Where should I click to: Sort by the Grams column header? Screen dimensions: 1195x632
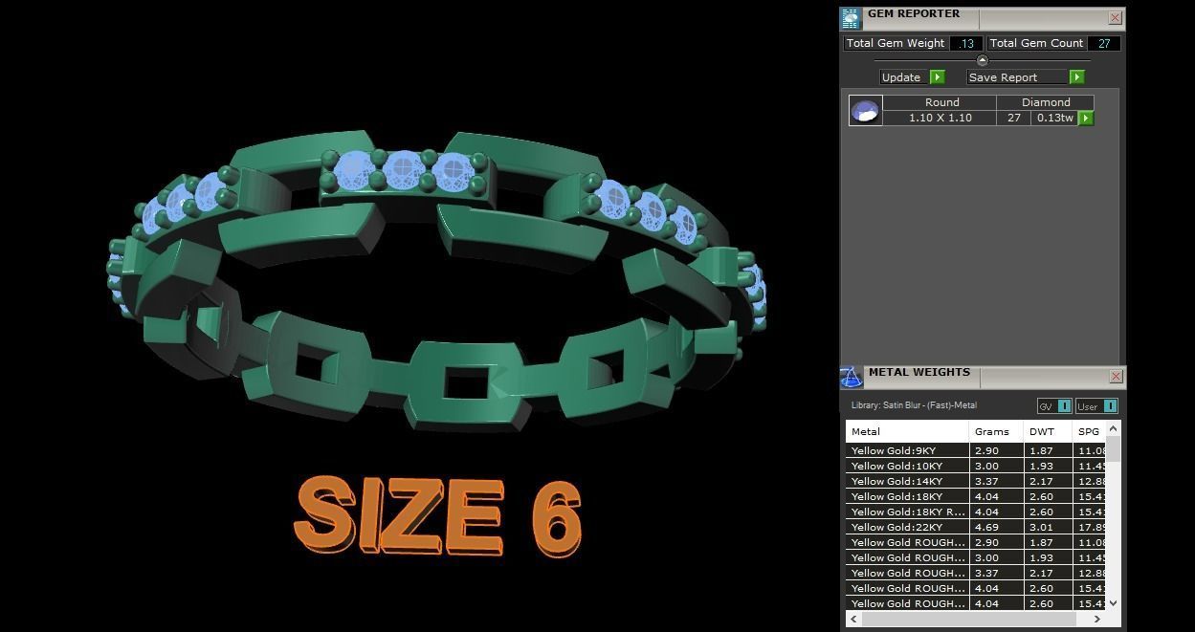[996, 431]
